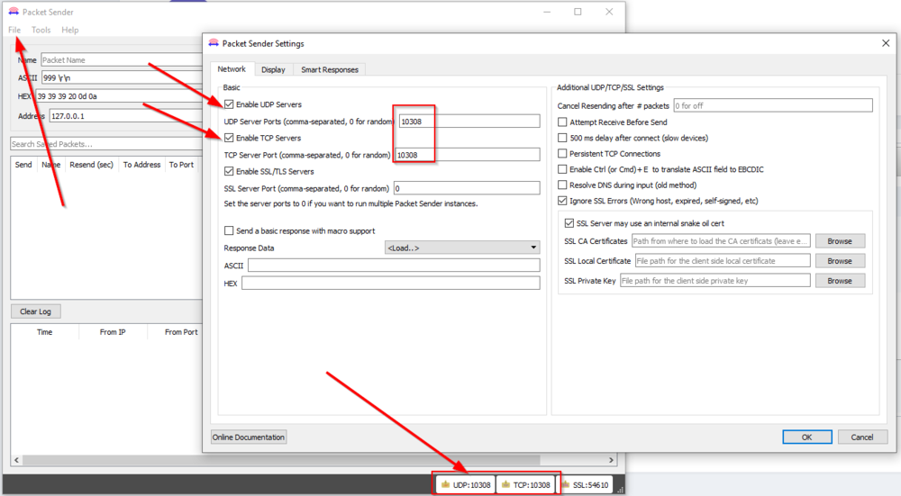Click the SSL Local Certificate path field
The height and width of the screenshot is (496, 901).
(723, 261)
